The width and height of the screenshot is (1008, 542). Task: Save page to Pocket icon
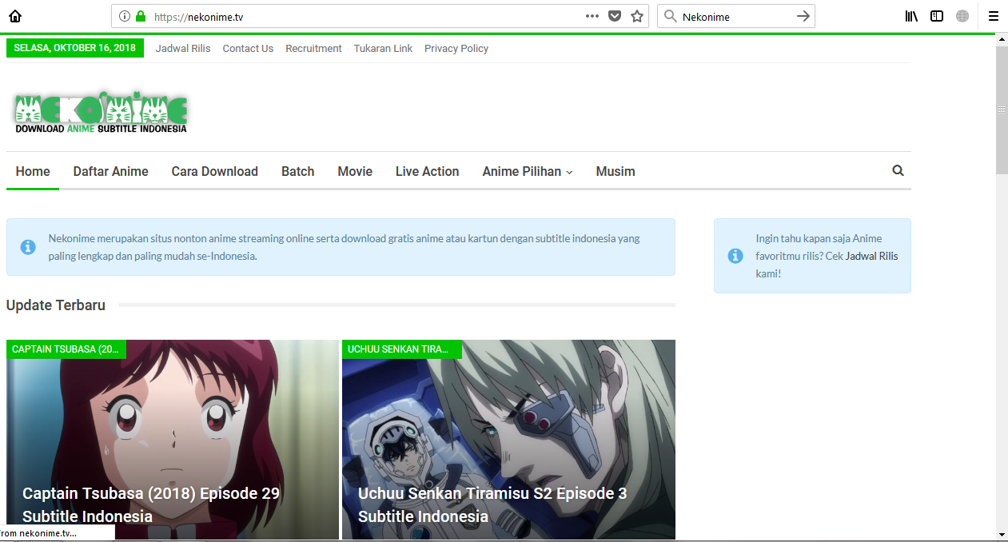coord(615,16)
